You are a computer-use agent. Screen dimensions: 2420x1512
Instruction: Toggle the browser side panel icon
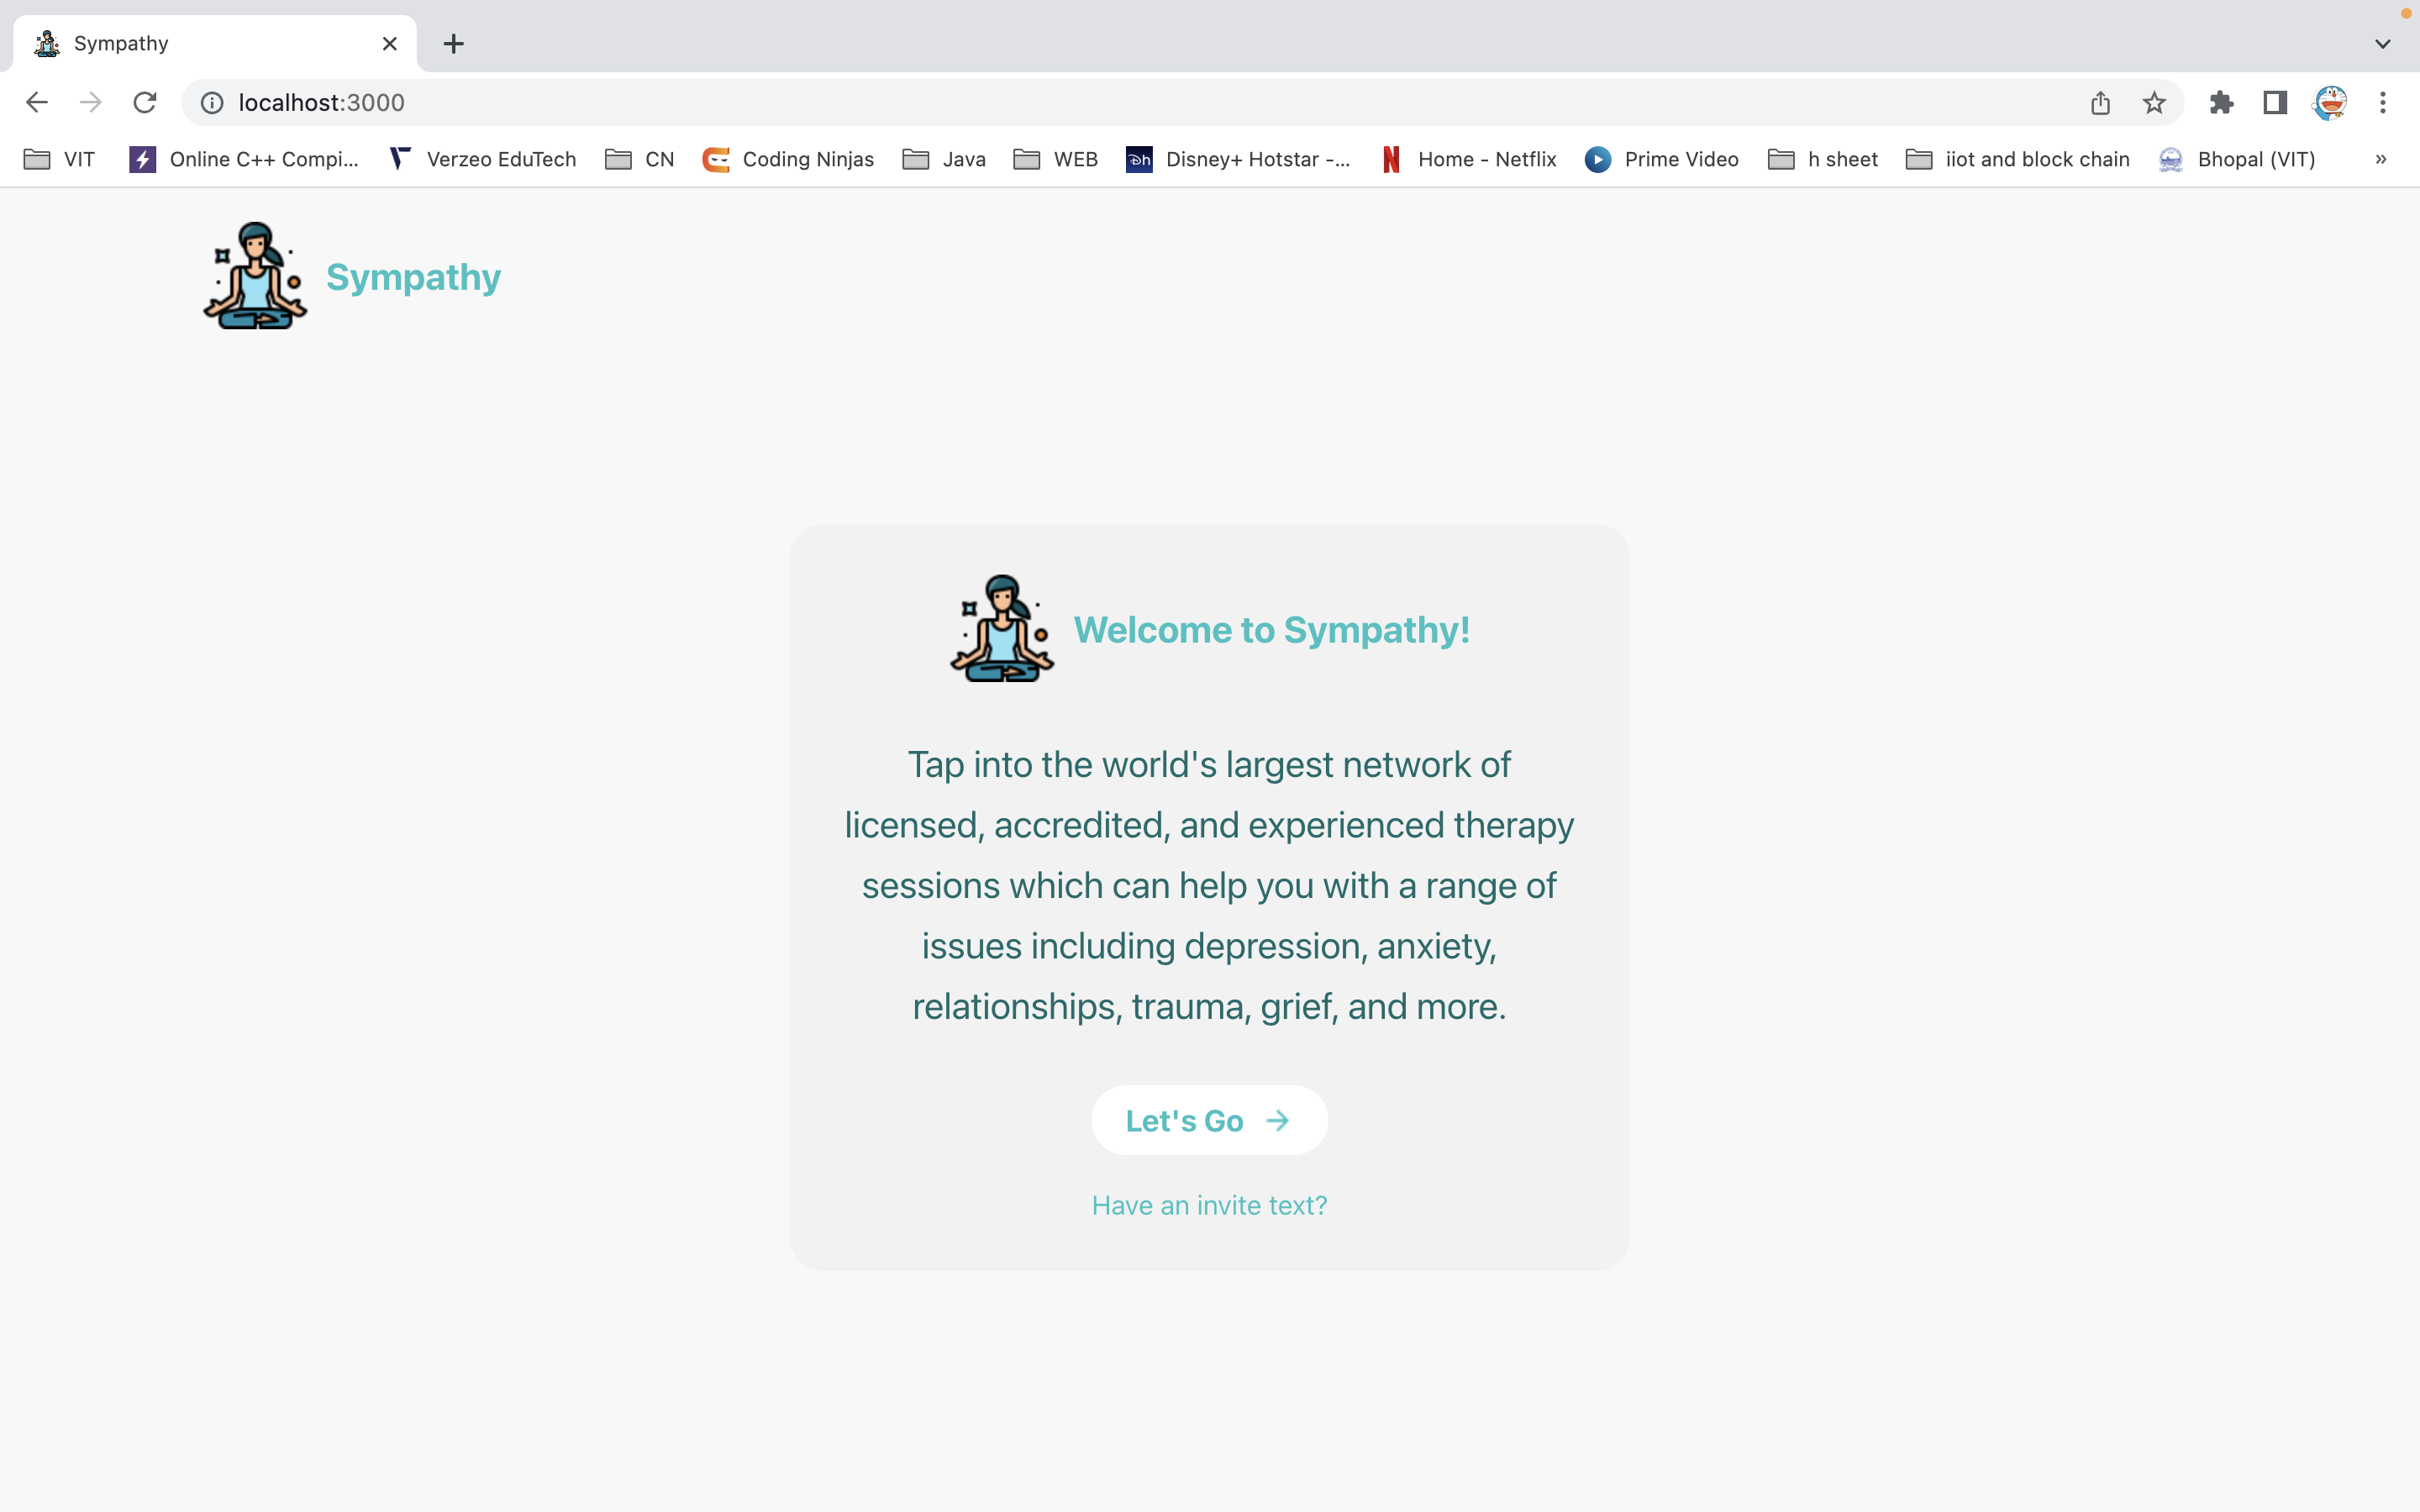coord(2275,102)
